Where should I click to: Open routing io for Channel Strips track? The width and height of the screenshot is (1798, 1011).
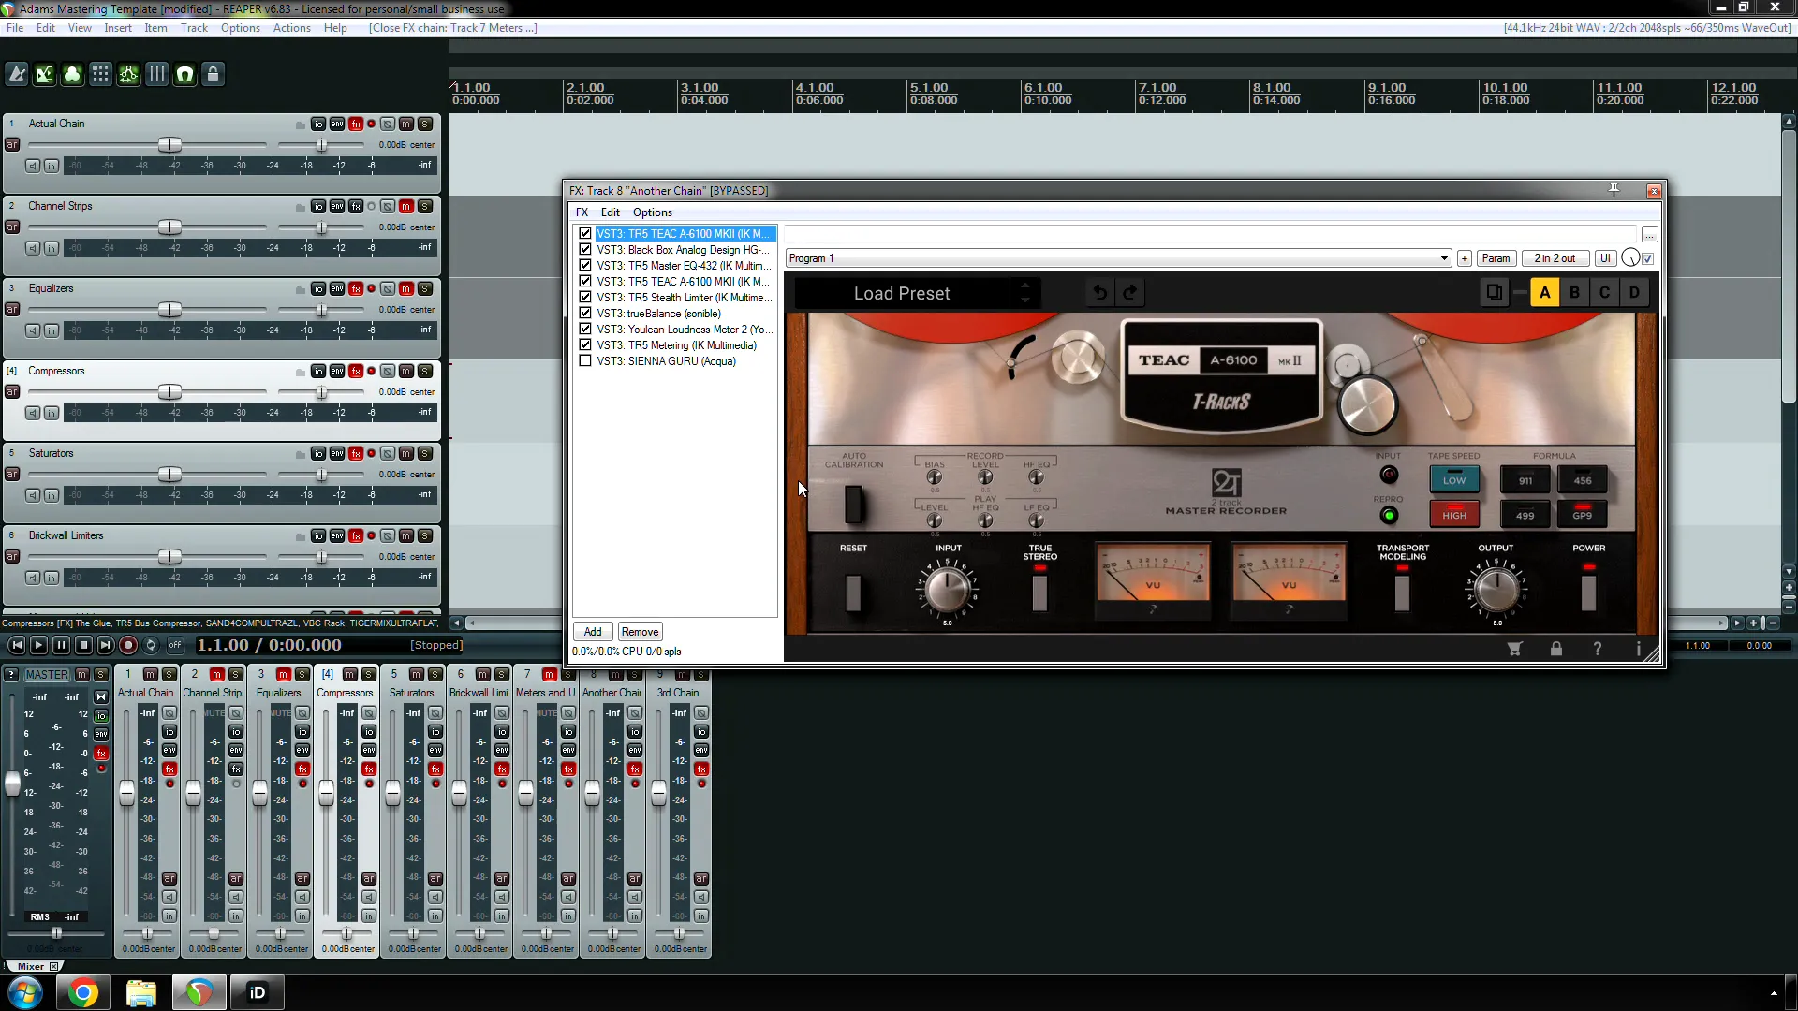(x=318, y=206)
